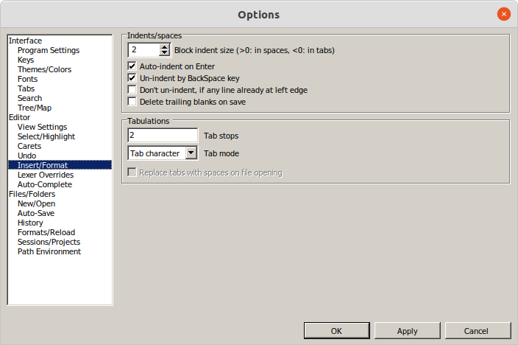
Task: Open Search options page
Action: pos(29,98)
